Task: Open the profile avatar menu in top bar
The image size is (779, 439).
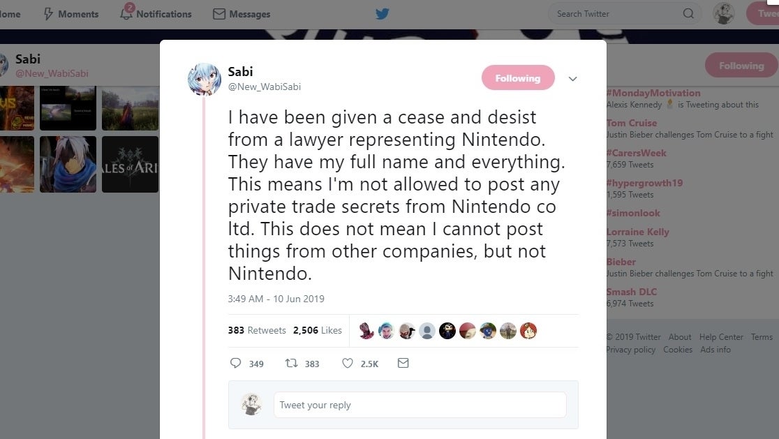Action: (x=723, y=13)
